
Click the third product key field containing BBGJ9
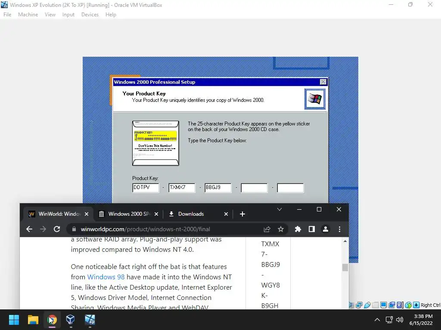[x=218, y=188]
